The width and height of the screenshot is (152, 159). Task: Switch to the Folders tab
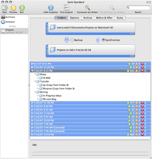pos(61,18)
